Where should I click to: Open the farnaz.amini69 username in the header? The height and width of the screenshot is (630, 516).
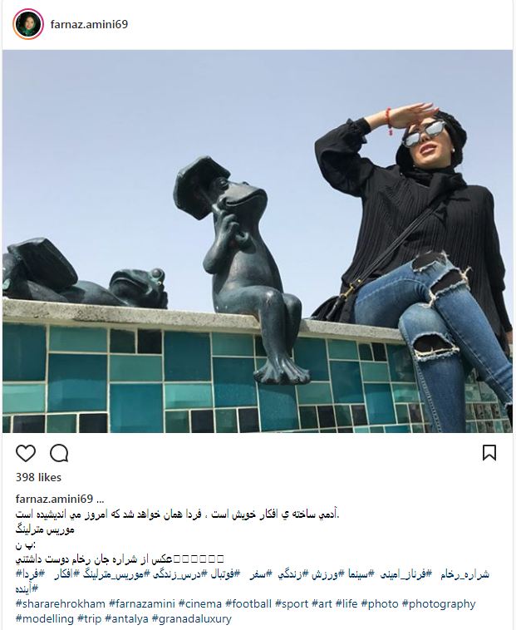click(x=89, y=24)
